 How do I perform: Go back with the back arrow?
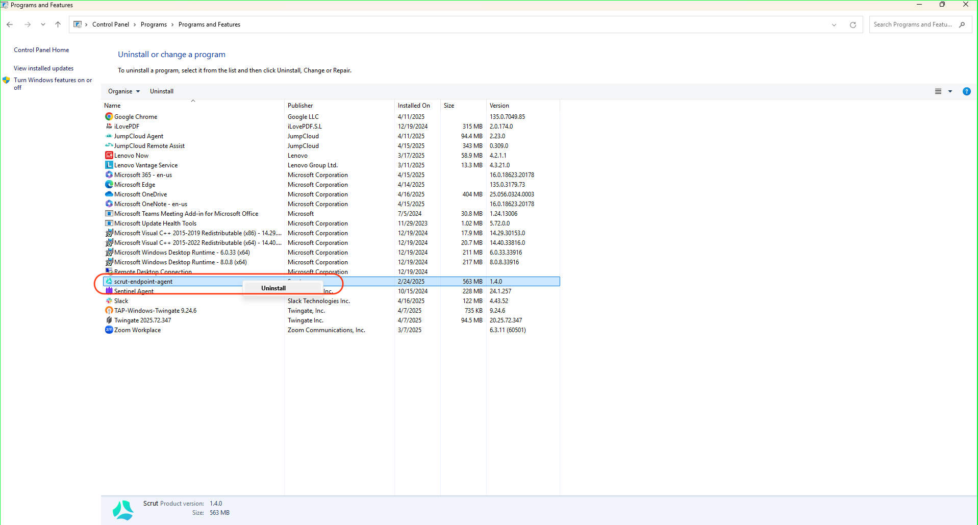(x=10, y=24)
